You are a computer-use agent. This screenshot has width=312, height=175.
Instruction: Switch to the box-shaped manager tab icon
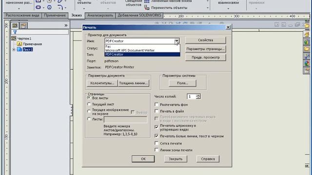point(23,26)
